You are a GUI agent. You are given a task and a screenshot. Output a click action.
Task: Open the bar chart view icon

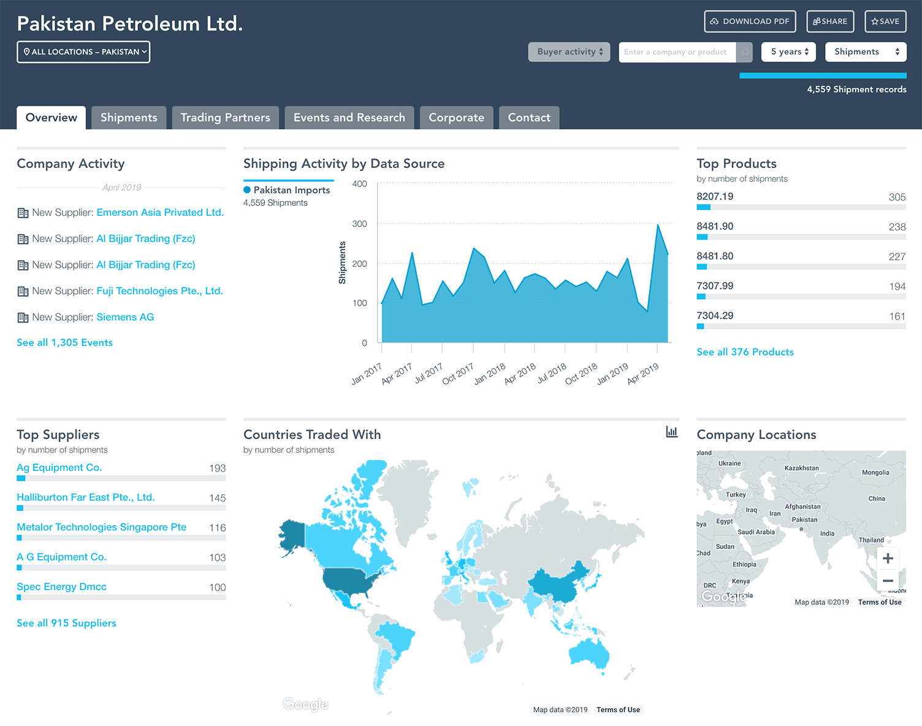point(672,432)
